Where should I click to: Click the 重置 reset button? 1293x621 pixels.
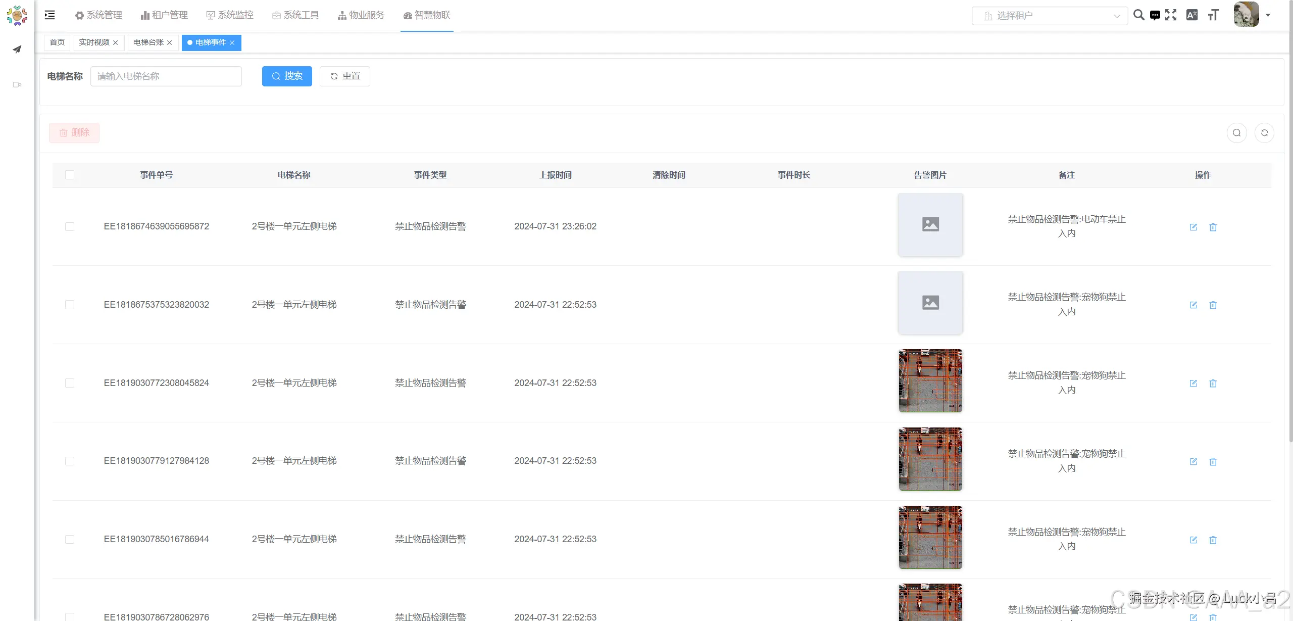[x=345, y=76]
